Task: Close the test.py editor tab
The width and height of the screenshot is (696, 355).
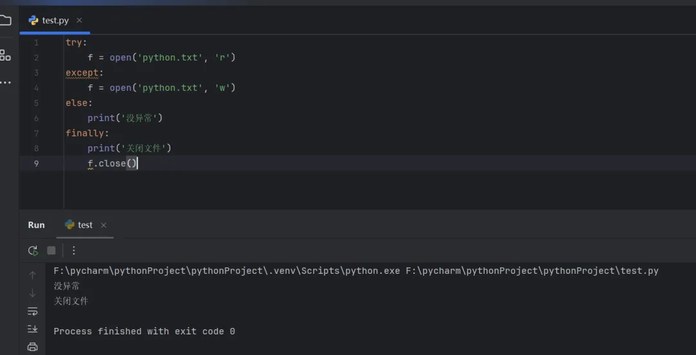Action: point(79,21)
